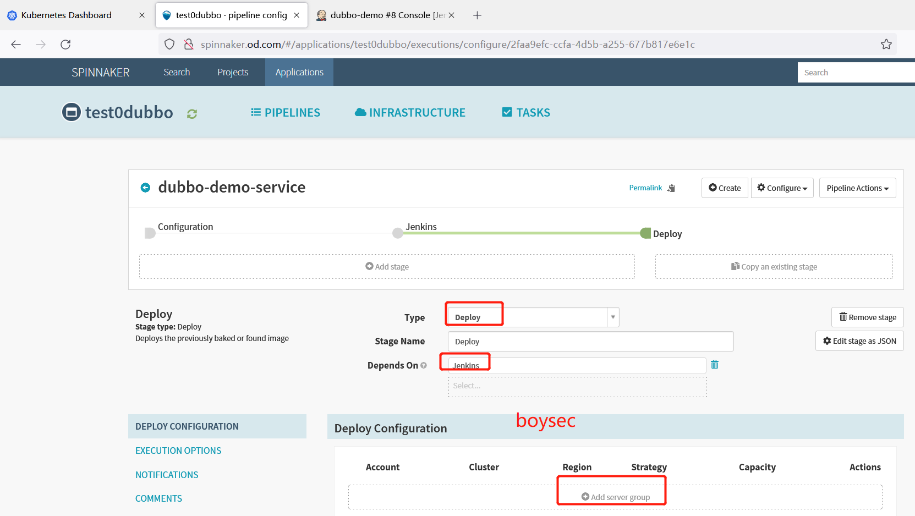Click Edit stage as JSON
Screen dimensions: 915x516
tap(859, 341)
